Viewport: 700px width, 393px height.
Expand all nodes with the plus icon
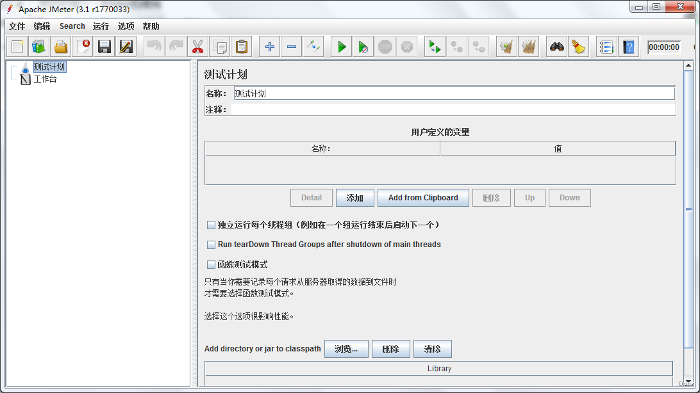click(x=270, y=47)
